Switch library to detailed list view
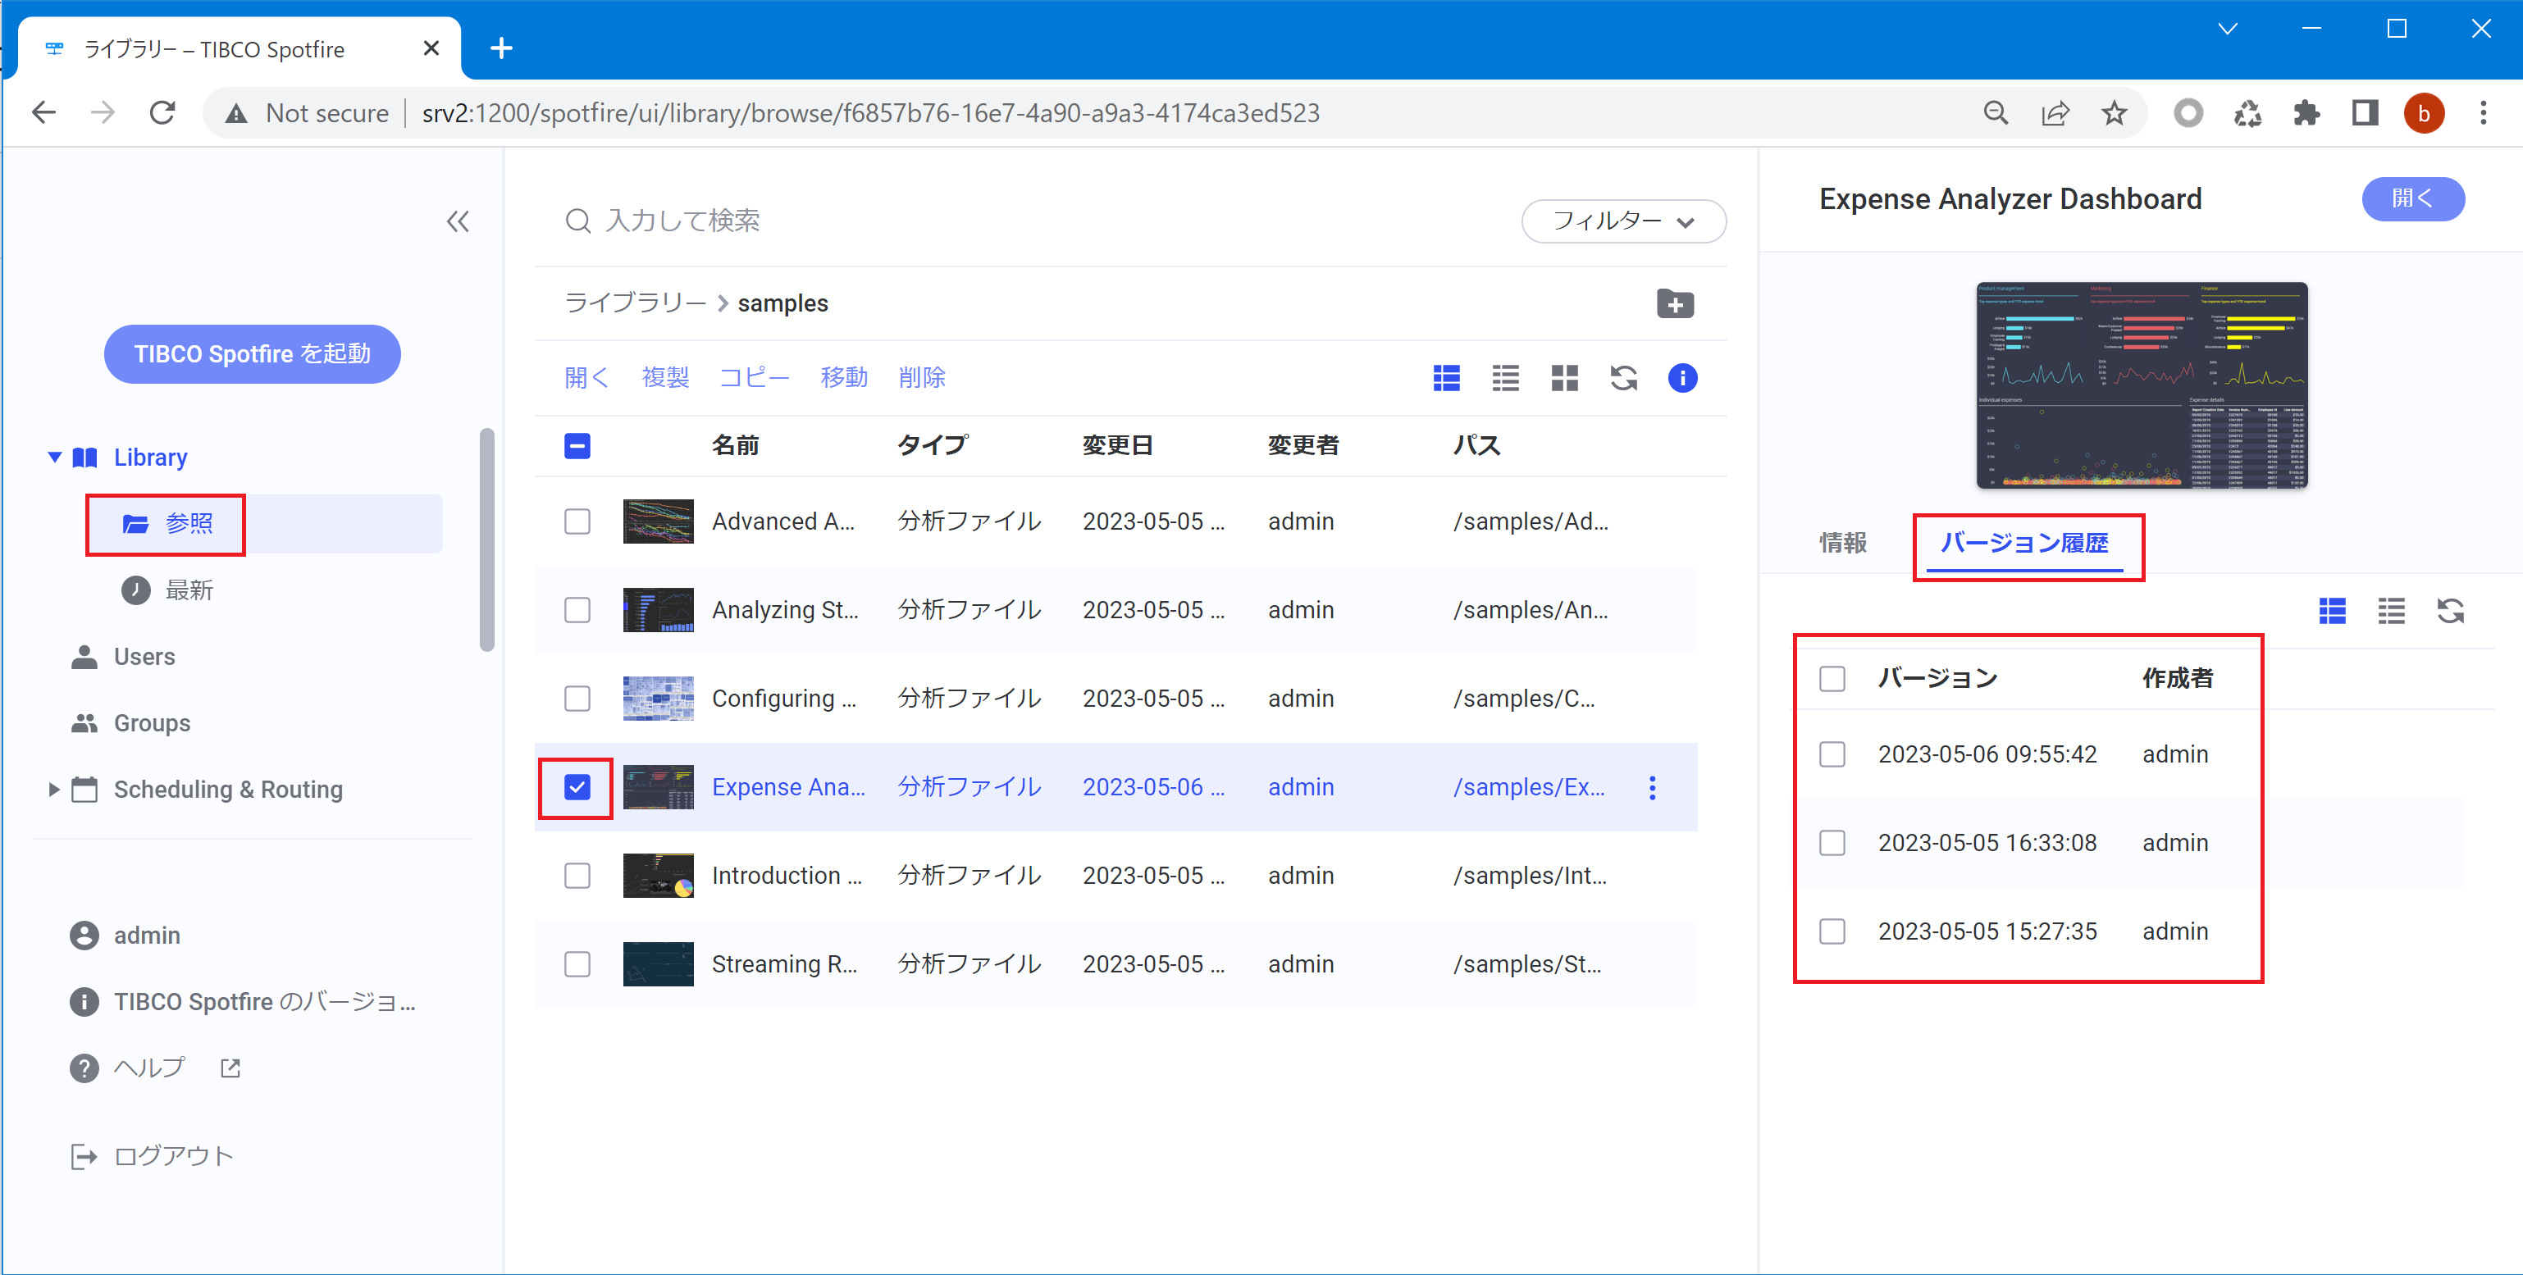 click(x=1447, y=378)
